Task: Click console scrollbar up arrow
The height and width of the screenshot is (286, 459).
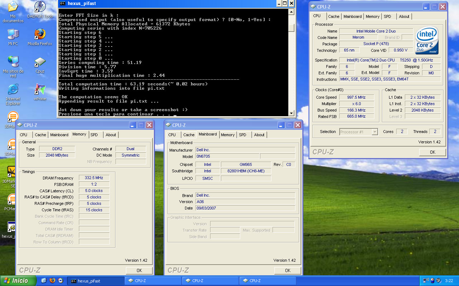Action: click(x=292, y=12)
